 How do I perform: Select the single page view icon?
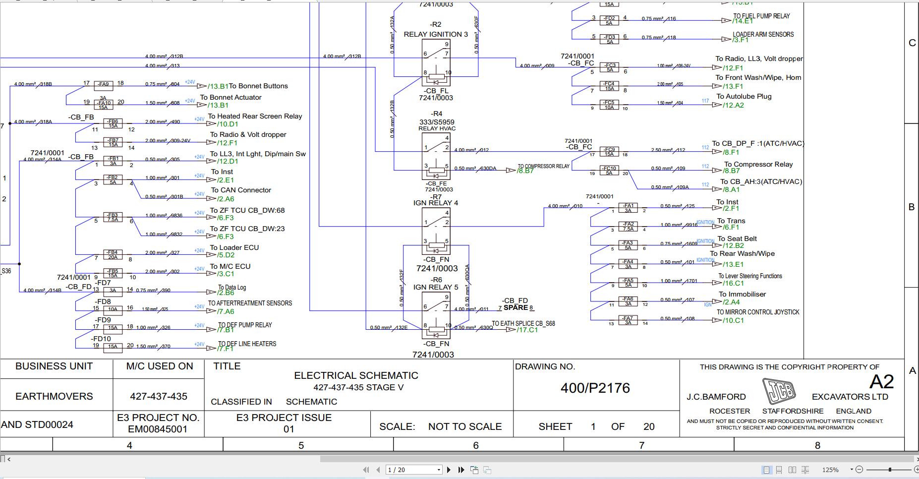click(x=766, y=470)
